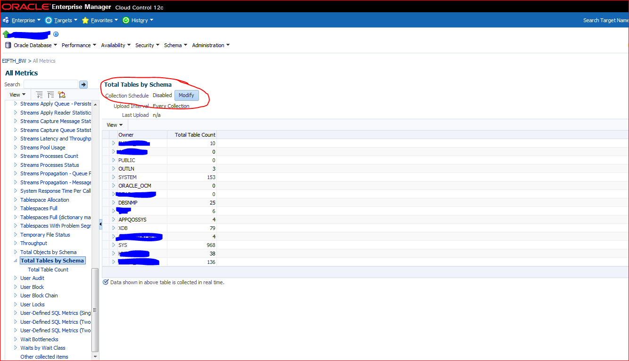Screen dimensions: 629x361
Task: Click the metric tree scrollbar thumb
Action: [95, 310]
